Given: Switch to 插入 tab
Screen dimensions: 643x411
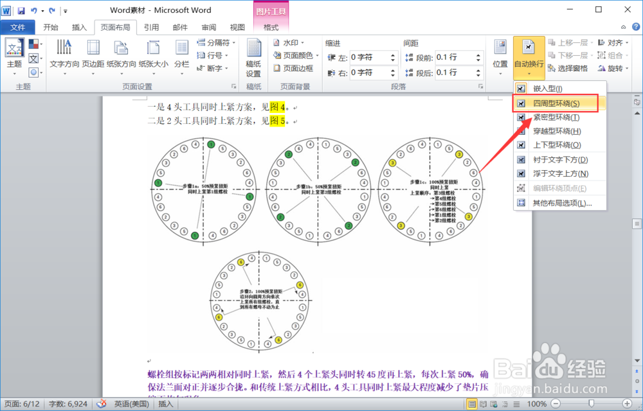Looking at the screenshot, I should 79,27.
